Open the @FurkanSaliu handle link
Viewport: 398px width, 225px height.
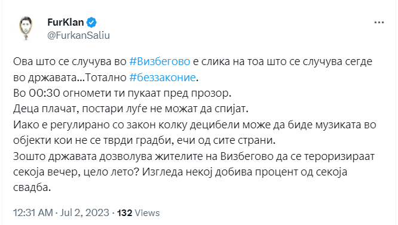(78, 35)
